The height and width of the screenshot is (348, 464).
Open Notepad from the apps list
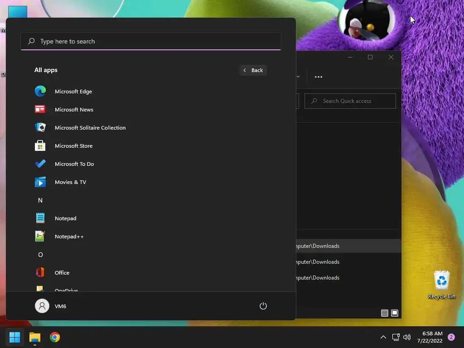[150, 218]
